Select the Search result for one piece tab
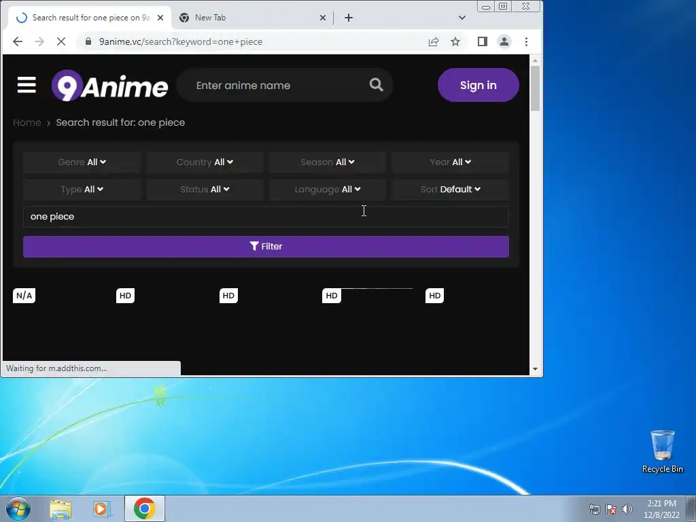This screenshot has width=696, height=522. [x=90, y=18]
